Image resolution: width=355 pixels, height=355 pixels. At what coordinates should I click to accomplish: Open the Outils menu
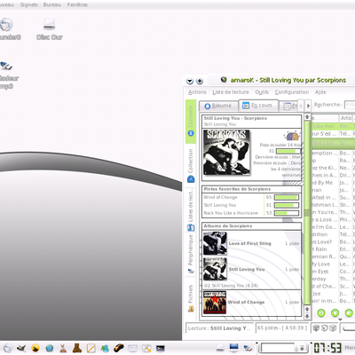[x=262, y=92]
